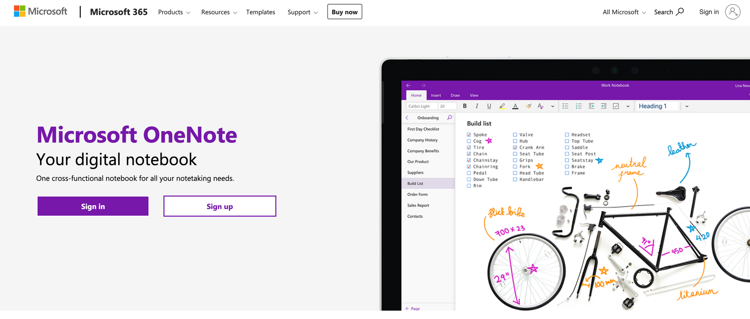750x319 pixels.
Task: Check the Cog checkbox
Action: click(469, 141)
